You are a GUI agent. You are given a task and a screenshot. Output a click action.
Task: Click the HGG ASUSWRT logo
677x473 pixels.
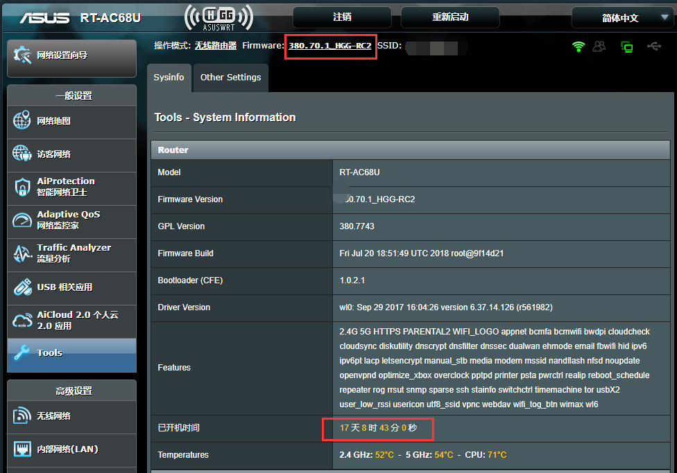[x=218, y=17]
